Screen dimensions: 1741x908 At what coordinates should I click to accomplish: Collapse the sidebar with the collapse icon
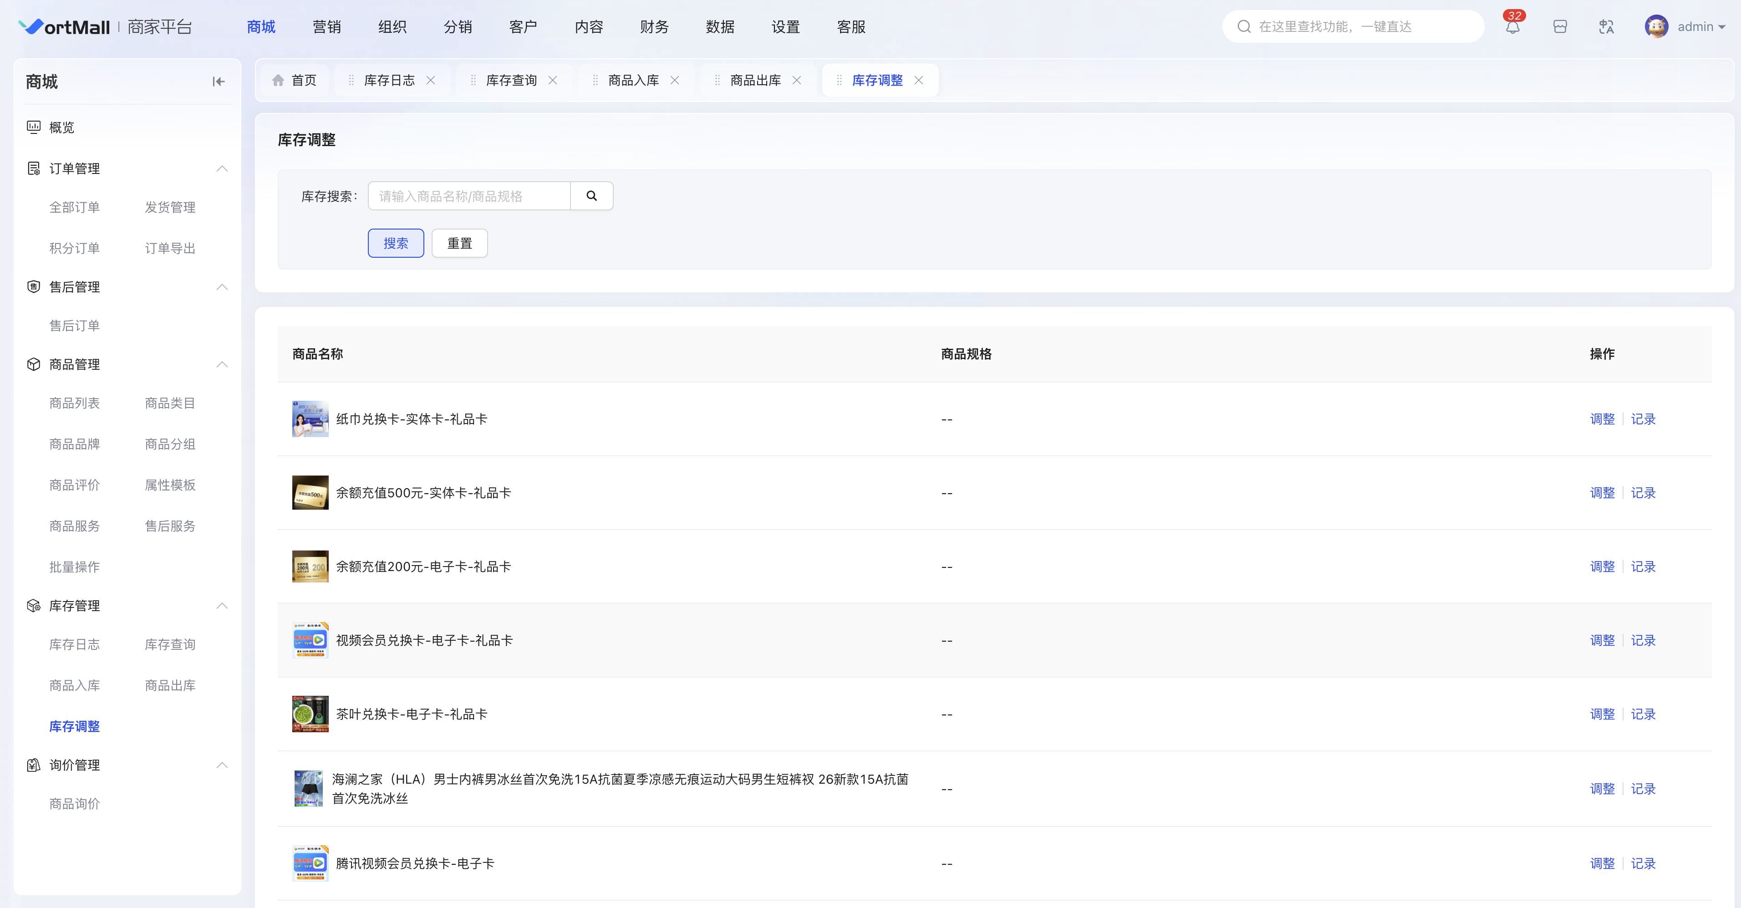[218, 82]
